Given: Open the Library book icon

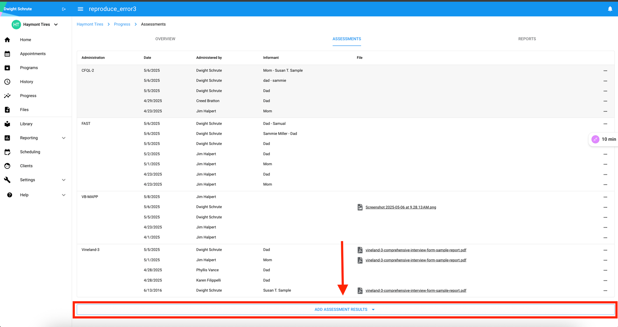Looking at the screenshot, I should pos(7,124).
